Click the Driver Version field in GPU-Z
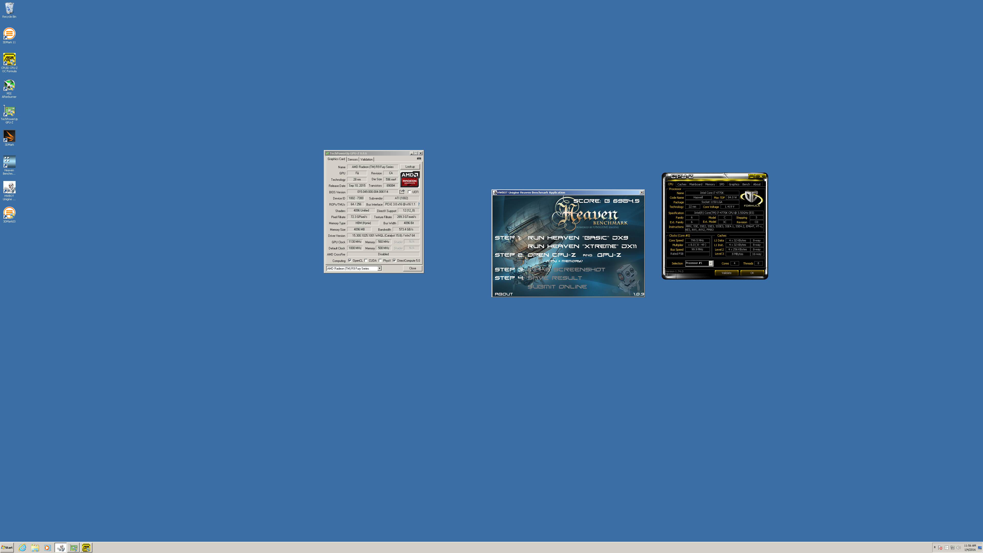The image size is (983, 553). (383, 236)
